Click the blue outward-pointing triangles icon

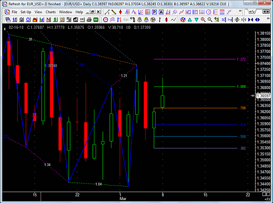point(257,20)
